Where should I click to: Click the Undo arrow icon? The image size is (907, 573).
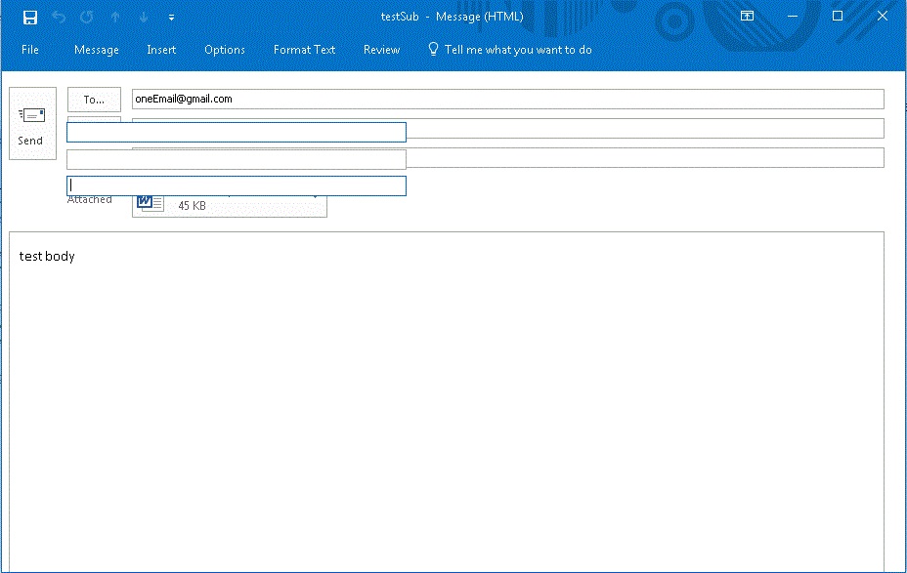coord(59,17)
